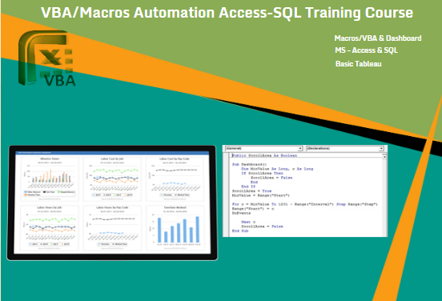The height and width of the screenshot is (301, 442).
Task: Open the (General) object dropdown
Action: tap(300, 148)
